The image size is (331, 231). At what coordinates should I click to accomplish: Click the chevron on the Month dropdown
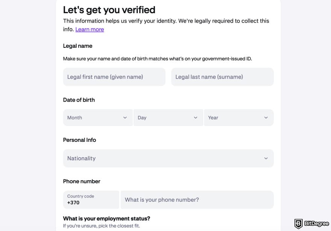(x=125, y=117)
